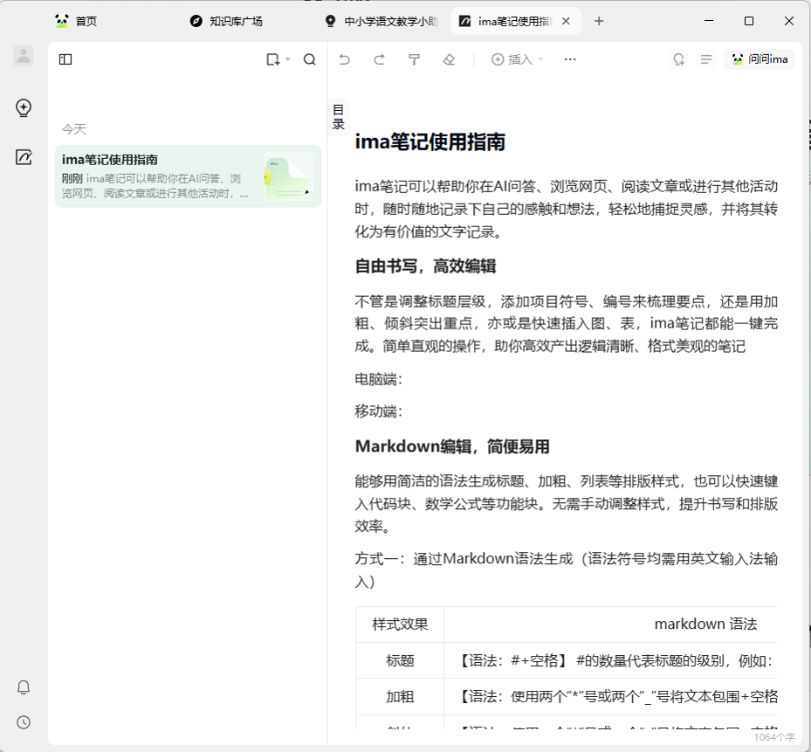
Task: Switch to the 首页 tab
Action: coord(77,21)
